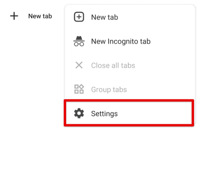
Task: Click blank area of menu's New tab row
Action: tap(157, 17)
